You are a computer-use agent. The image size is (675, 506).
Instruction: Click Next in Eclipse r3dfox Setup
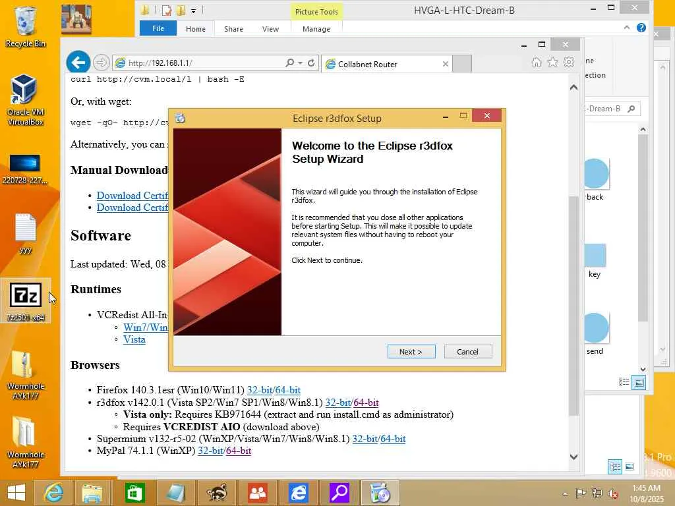point(411,352)
